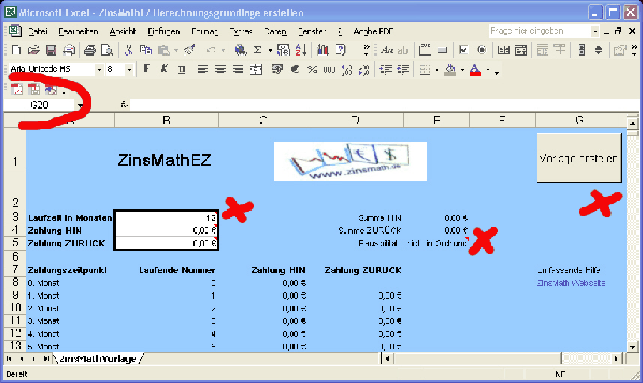Apply the red font color button
Viewport: 643px width, 383px height.
click(x=475, y=69)
